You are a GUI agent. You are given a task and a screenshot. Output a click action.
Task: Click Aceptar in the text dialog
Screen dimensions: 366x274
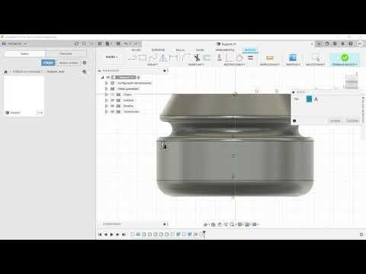point(335,121)
